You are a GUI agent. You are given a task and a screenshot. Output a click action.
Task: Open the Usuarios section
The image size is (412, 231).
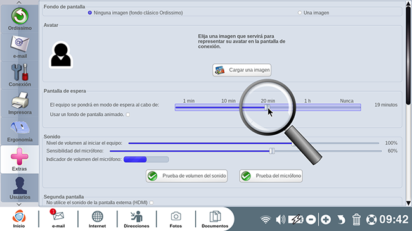tap(20, 188)
